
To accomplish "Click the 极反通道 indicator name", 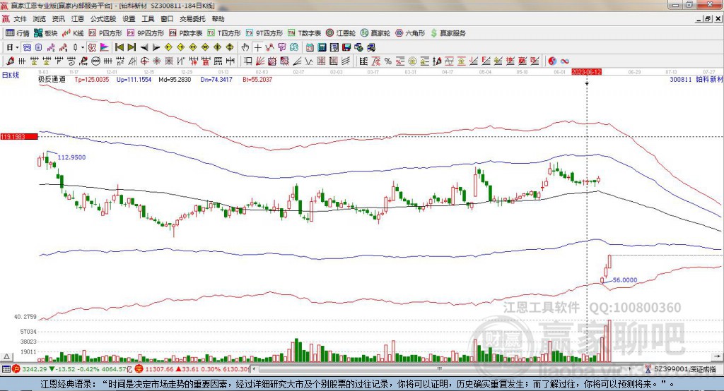I will pos(52,79).
